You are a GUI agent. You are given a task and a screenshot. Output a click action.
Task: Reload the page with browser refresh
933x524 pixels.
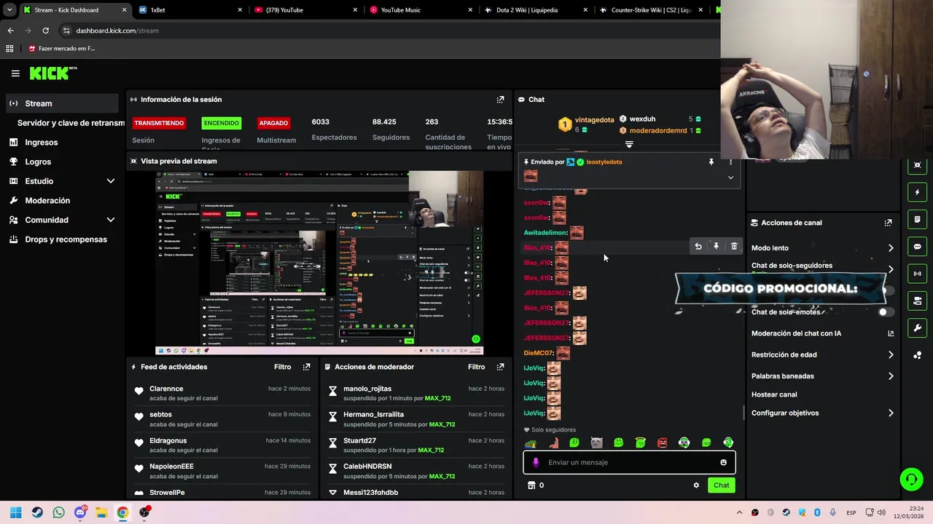click(x=45, y=31)
